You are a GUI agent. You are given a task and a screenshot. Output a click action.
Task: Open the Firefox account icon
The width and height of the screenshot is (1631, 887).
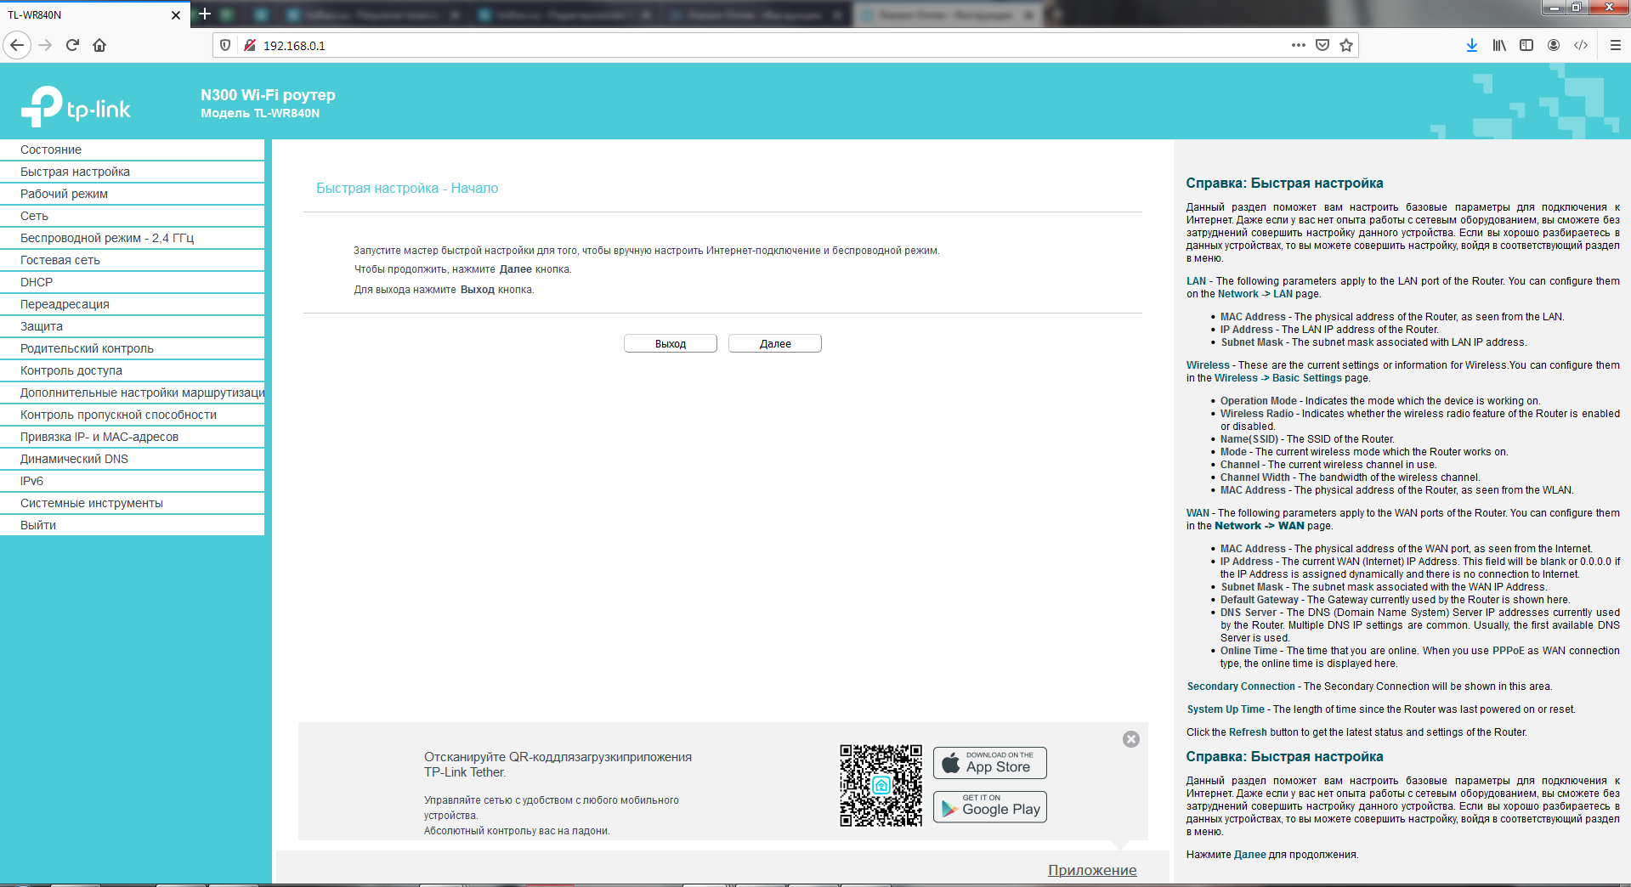pos(1554,45)
